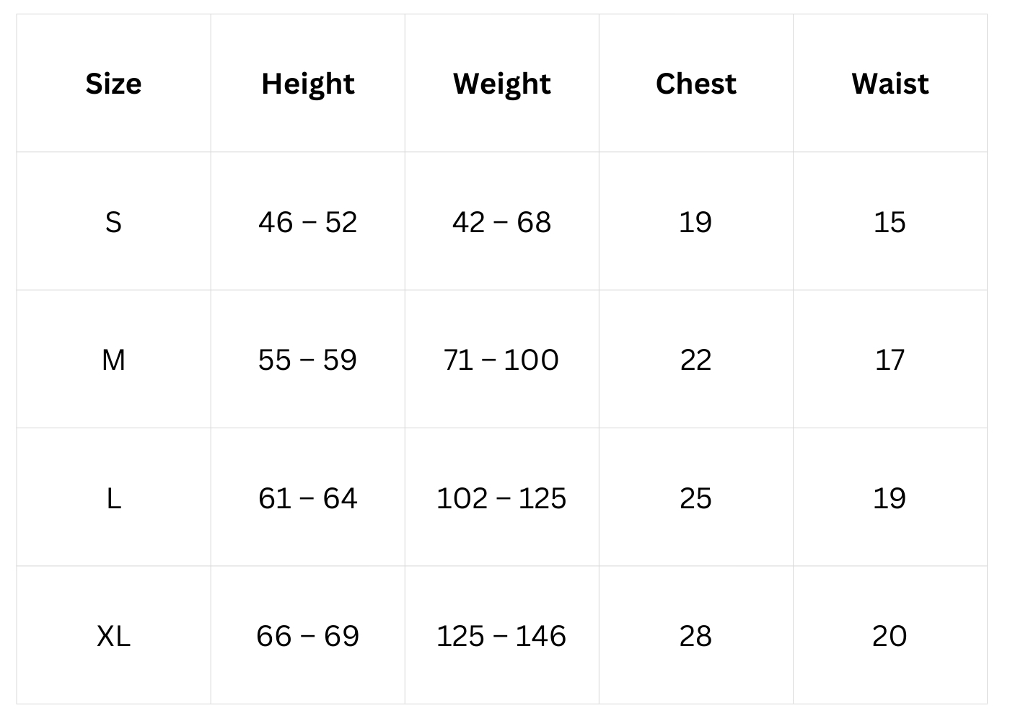The height and width of the screenshot is (721, 1010).
Task: Click weight cell 71 – 100
Action: [x=502, y=360]
